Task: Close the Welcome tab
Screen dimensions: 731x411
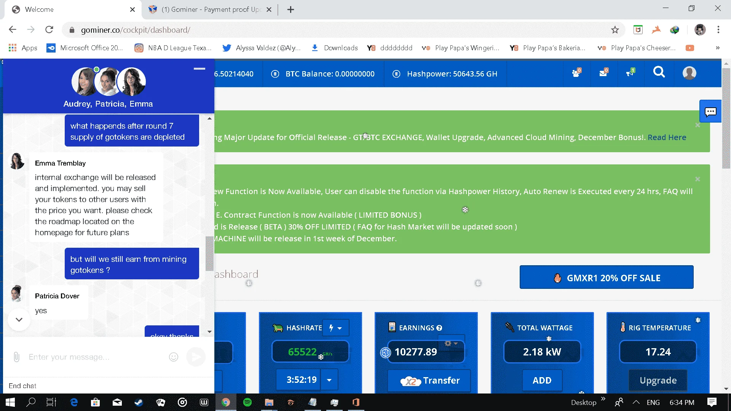Action: (x=132, y=10)
